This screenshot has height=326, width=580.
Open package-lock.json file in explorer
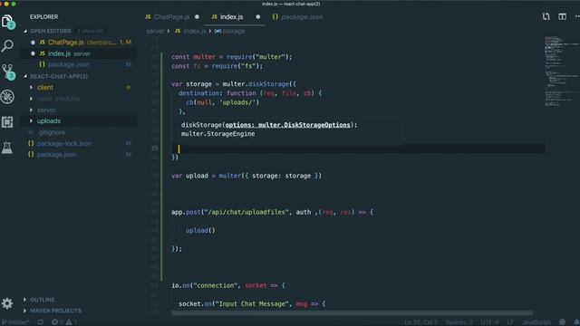point(64,143)
